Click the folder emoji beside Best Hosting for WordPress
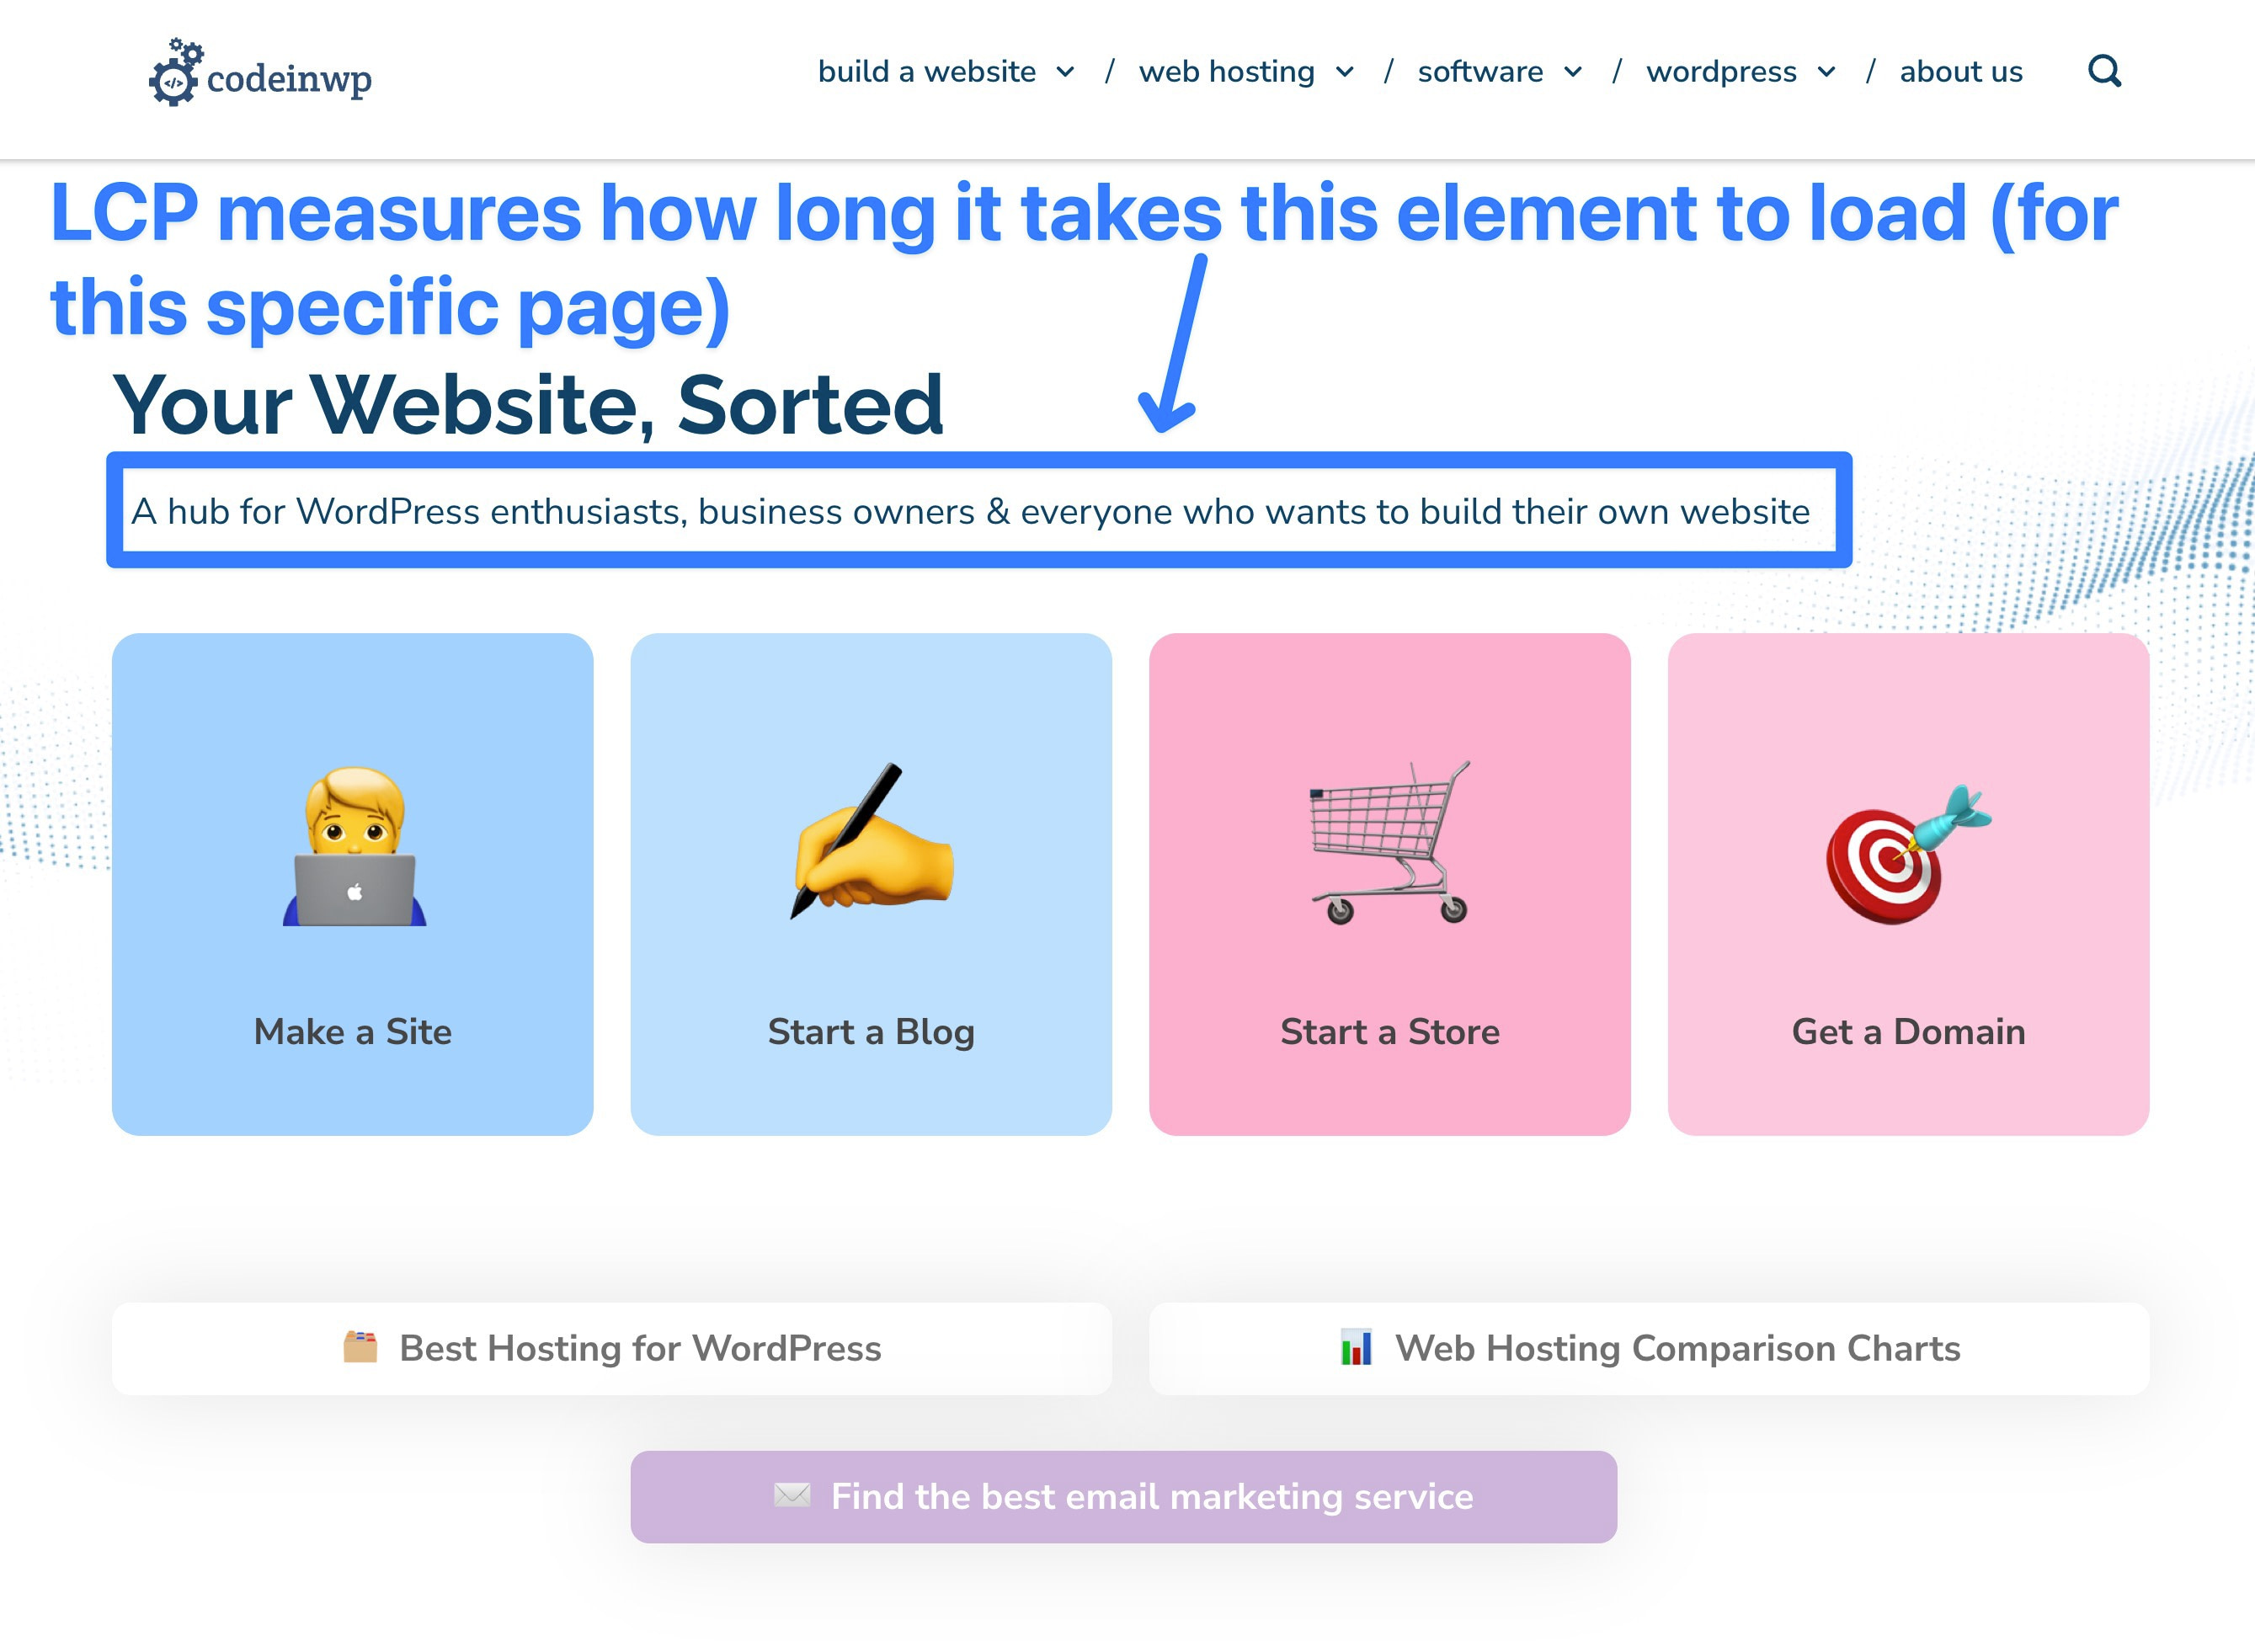Image resolution: width=2255 pixels, height=1652 pixels. (361, 1347)
